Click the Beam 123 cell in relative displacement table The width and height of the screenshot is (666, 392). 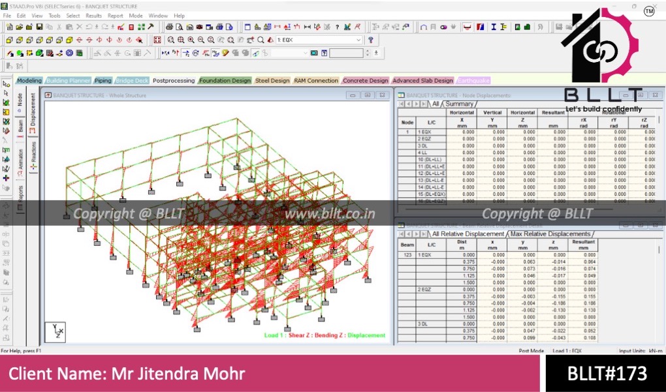click(407, 255)
